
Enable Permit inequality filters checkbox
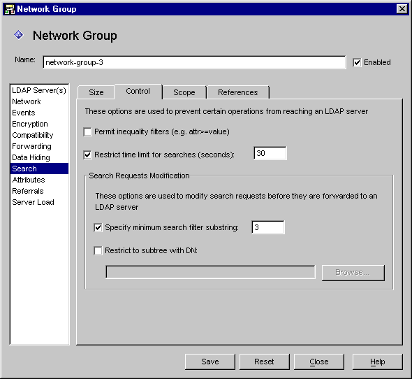[x=87, y=131]
